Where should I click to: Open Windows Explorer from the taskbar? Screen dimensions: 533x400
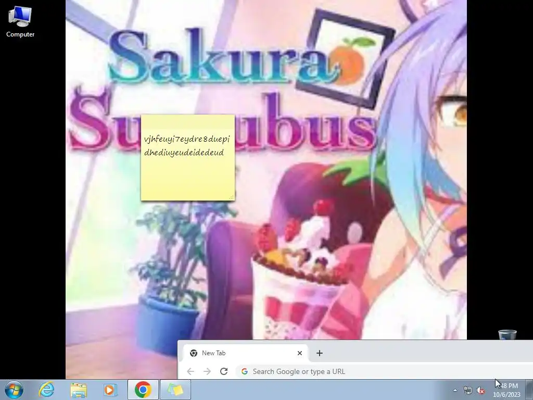pos(79,390)
